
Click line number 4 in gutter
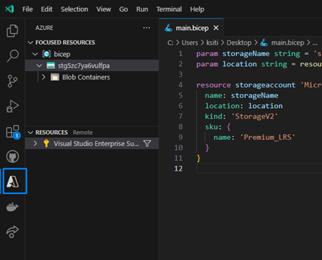pos(181,85)
